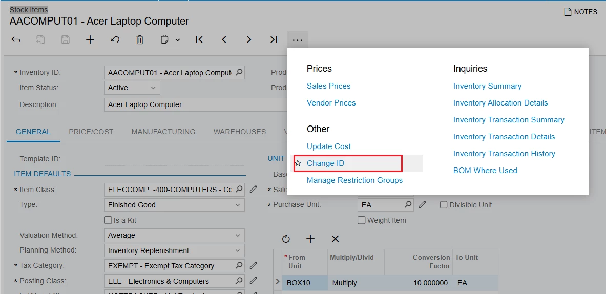Image resolution: width=606 pixels, height=294 pixels.
Task: Click the Save and Close toolbar icon
Action: (x=40, y=39)
